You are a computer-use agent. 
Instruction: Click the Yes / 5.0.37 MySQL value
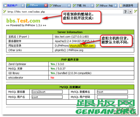coord(58,69)
